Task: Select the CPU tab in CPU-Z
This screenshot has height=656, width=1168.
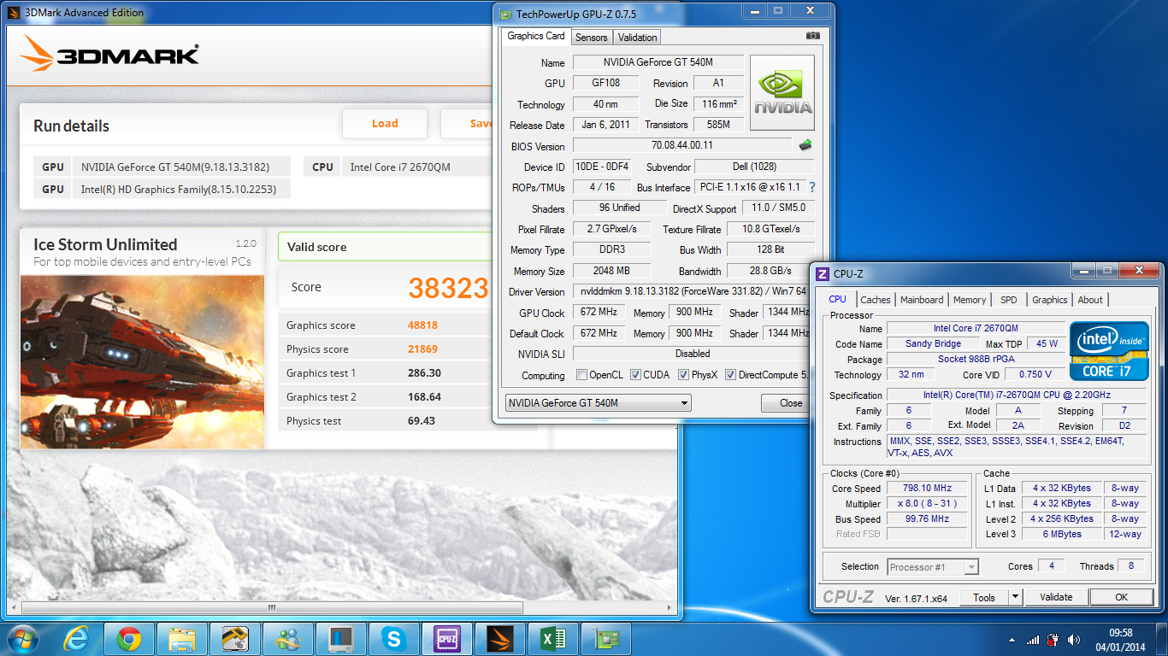Action: [837, 299]
